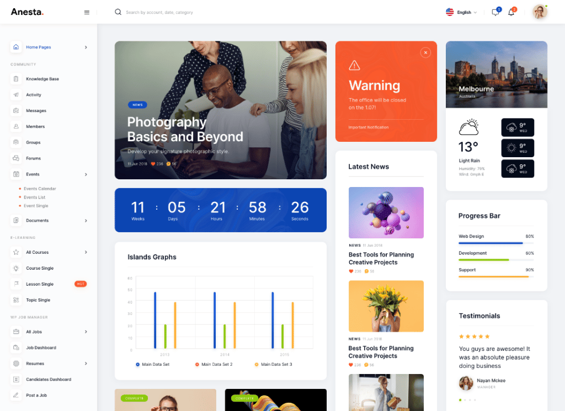Image resolution: width=565 pixels, height=411 pixels.
Task: Open the article title under the tulips image
Action: [381, 352]
